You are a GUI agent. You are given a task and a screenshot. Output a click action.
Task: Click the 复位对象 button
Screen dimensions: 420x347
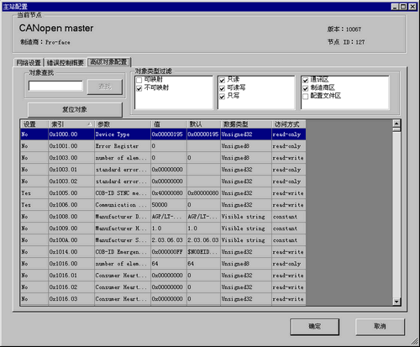(x=75, y=109)
